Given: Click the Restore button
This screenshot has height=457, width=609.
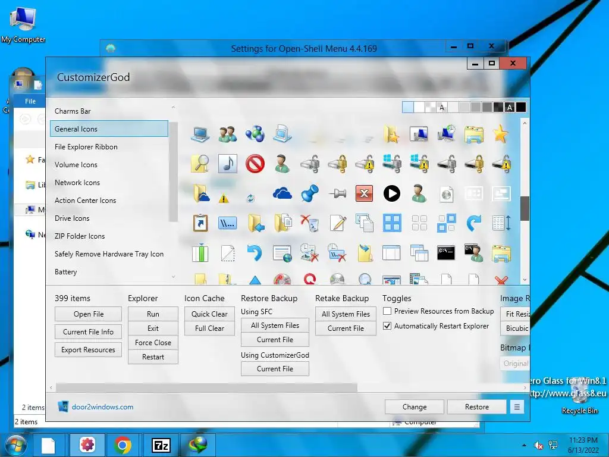Looking at the screenshot, I should click(477, 407).
